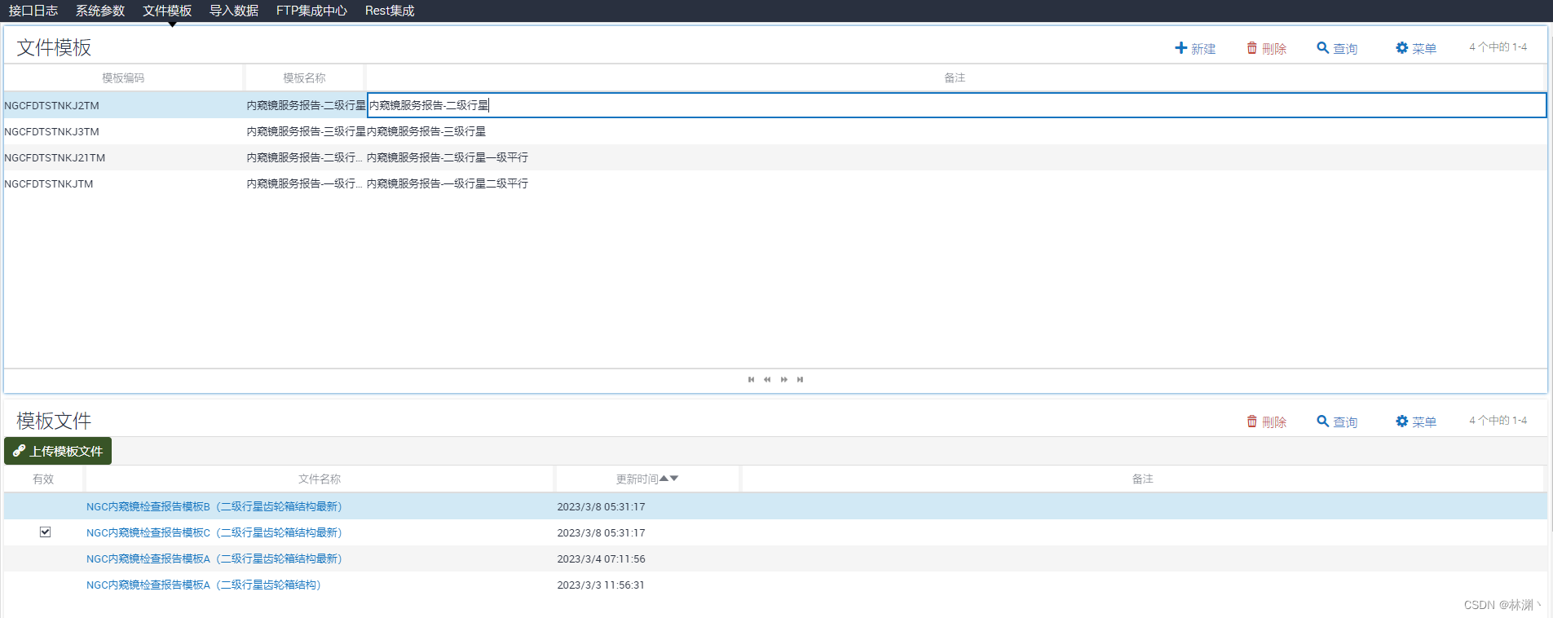Open the Rest集成 tab
This screenshot has height=618, width=1553.
click(x=390, y=11)
